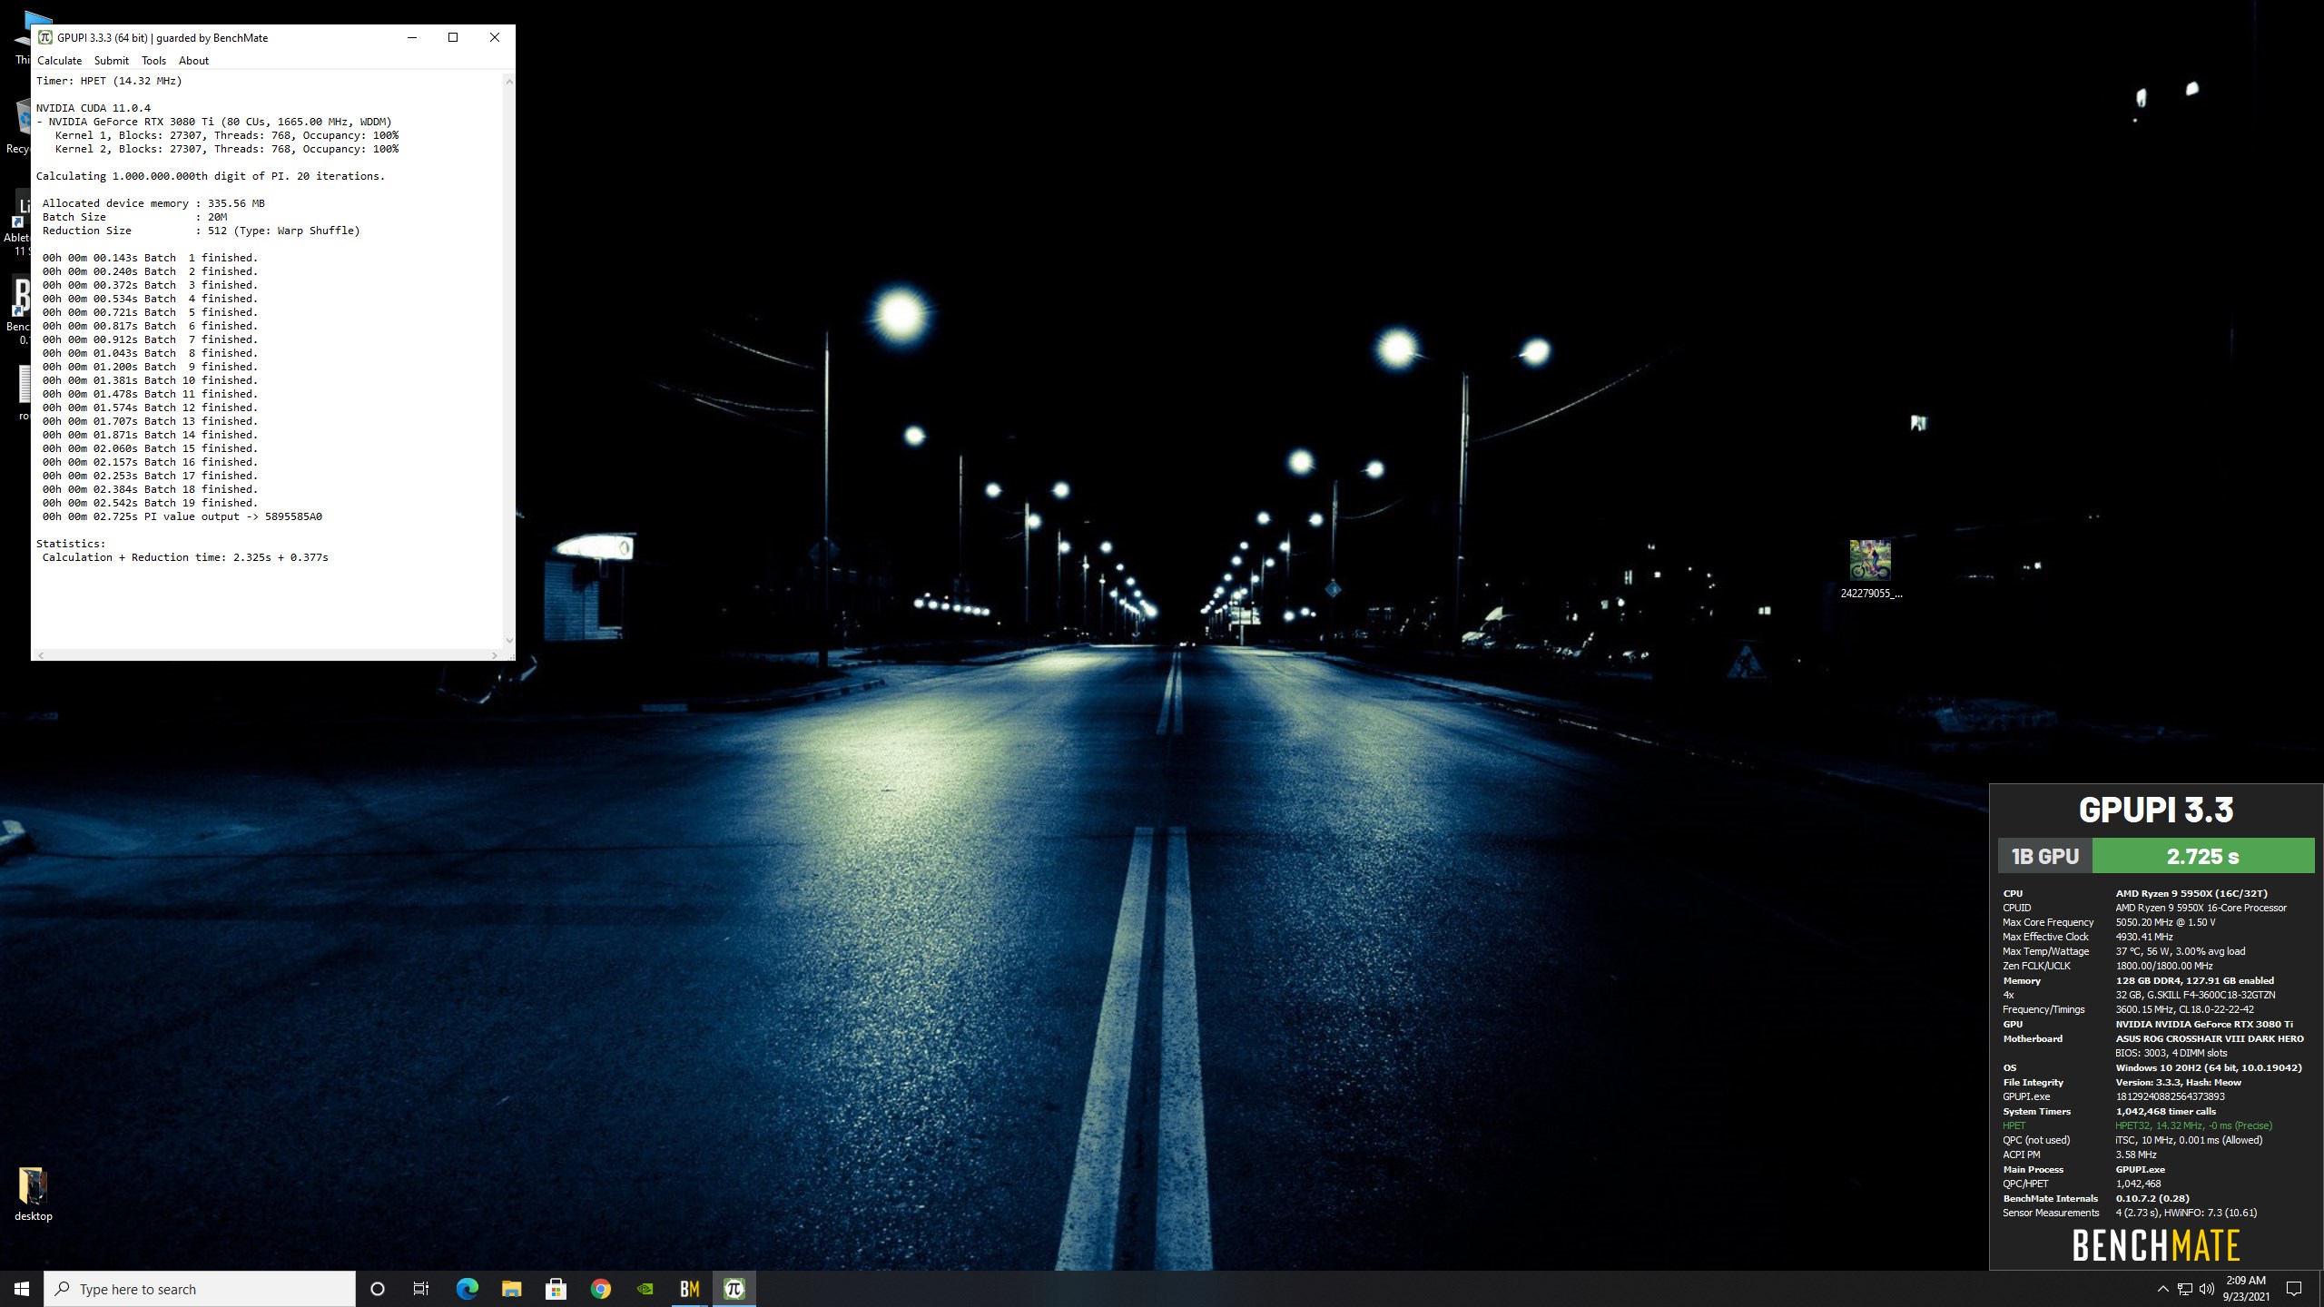
Task: Click the 'Batch 1 finished.' line
Action: point(150,258)
